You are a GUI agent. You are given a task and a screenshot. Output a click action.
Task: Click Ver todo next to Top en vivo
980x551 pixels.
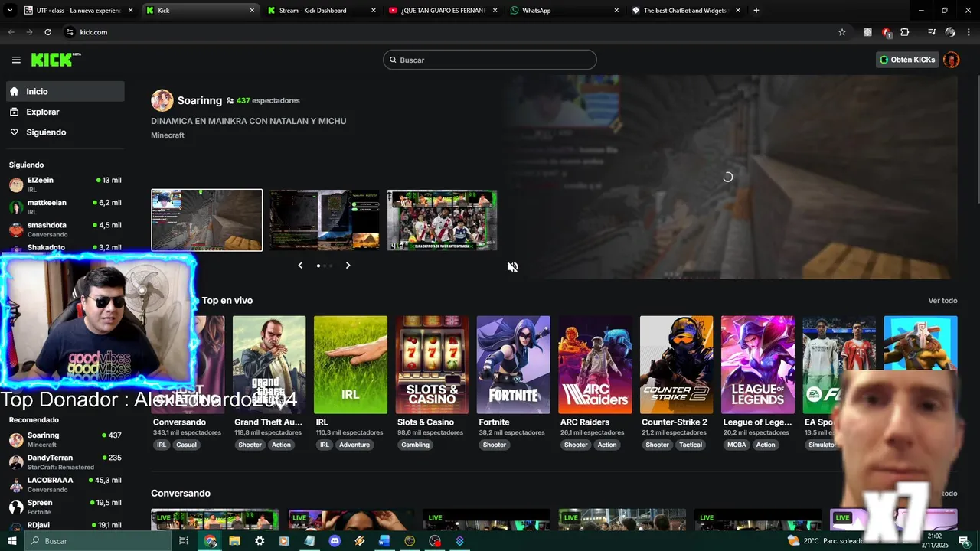942,301
